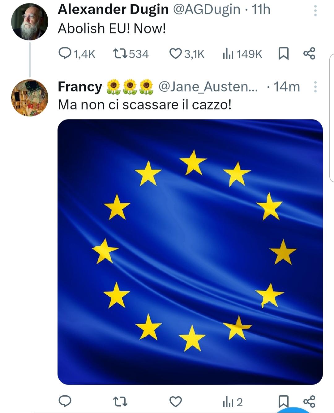The width and height of the screenshot is (334, 413).
Task: Bookmark Francy's reply
Action: point(284,402)
